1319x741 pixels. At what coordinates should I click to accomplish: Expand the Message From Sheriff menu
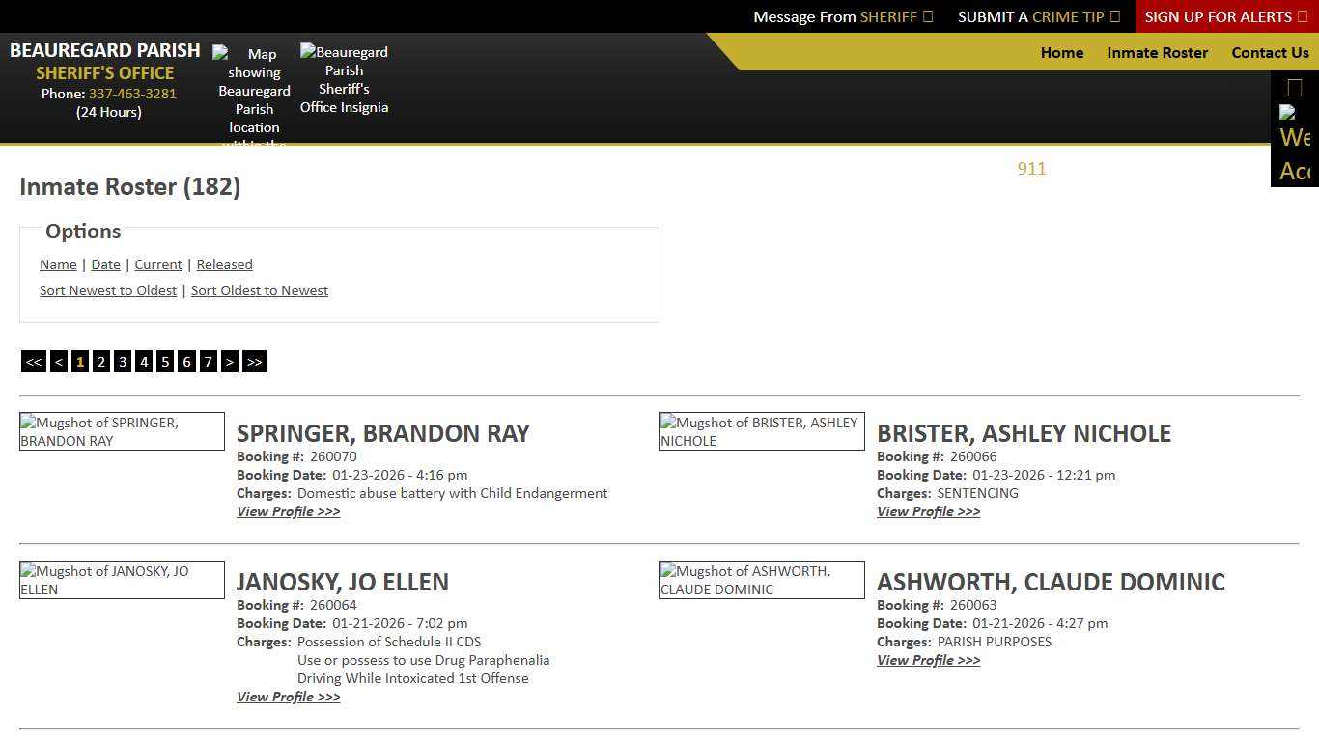coord(842,16)
